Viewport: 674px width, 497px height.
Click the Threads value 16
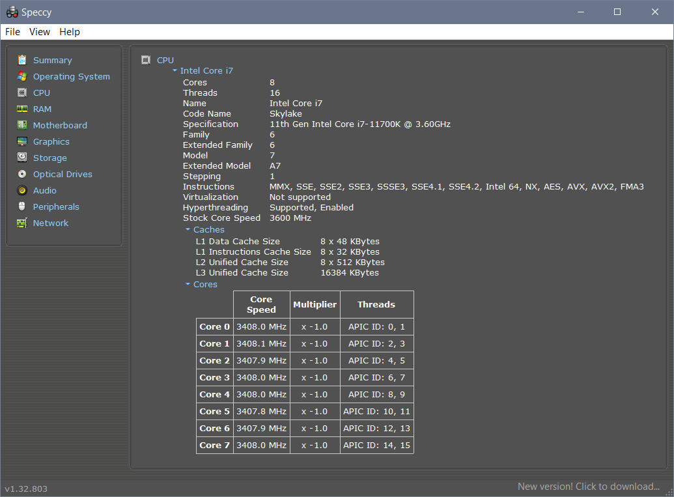(275, 93)
